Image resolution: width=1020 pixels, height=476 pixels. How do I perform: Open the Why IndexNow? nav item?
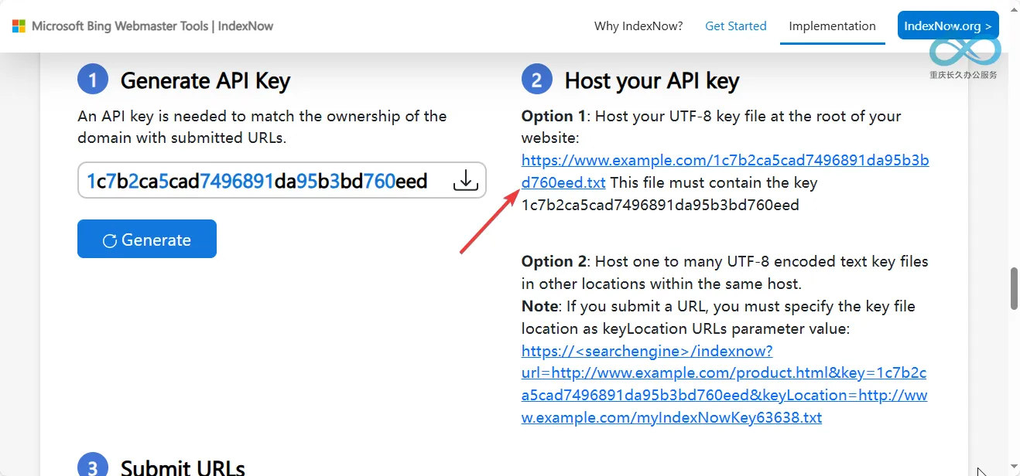click(638, 26)
